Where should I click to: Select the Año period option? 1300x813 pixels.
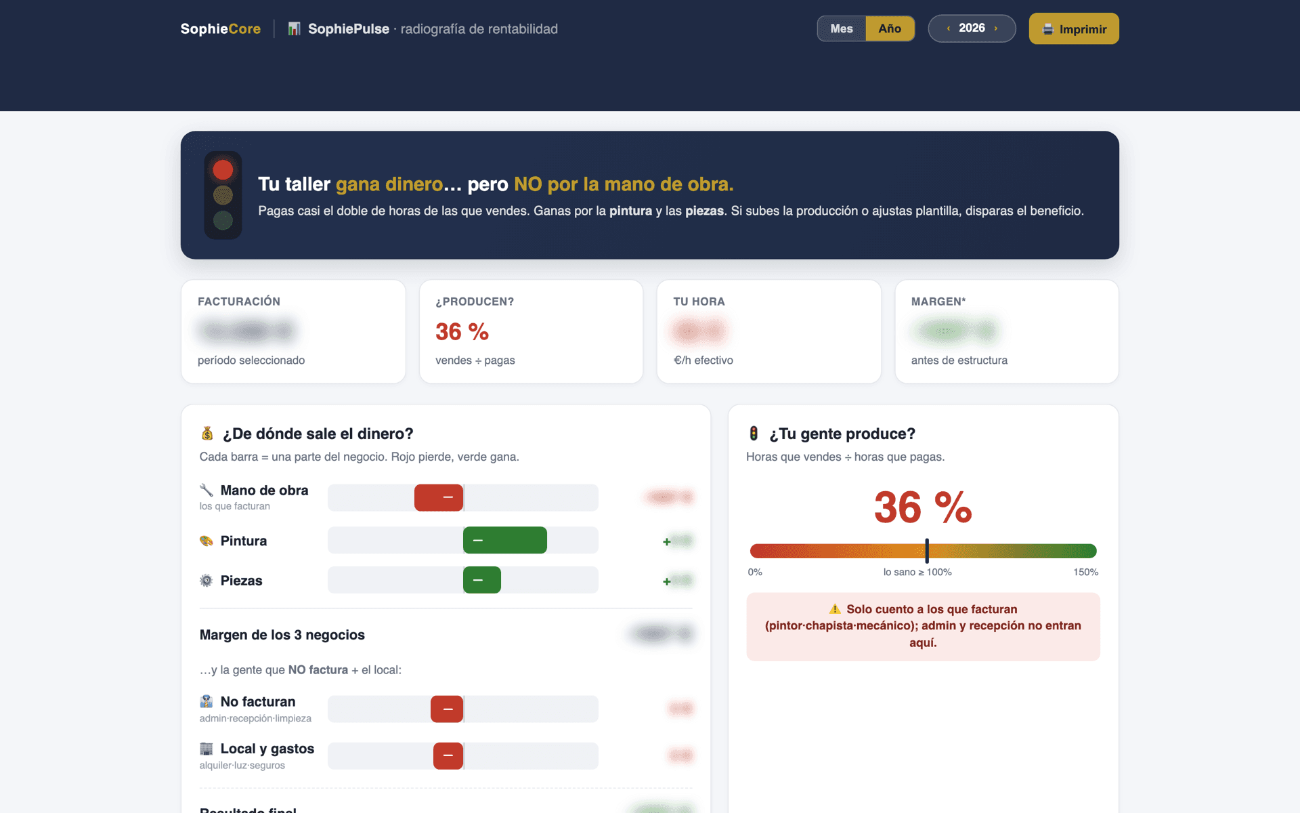(x=890, y=28)
